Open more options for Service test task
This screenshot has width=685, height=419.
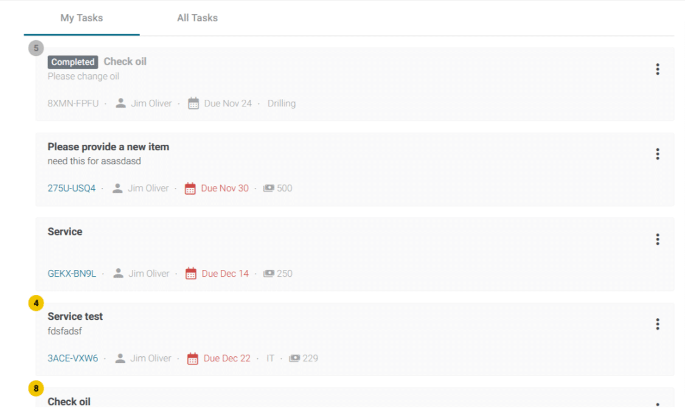(658, 324)
